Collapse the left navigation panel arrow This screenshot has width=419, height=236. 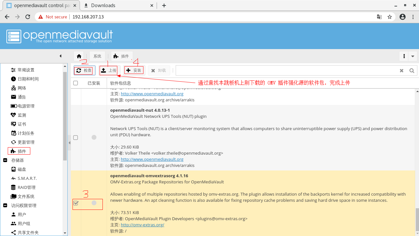60,56
